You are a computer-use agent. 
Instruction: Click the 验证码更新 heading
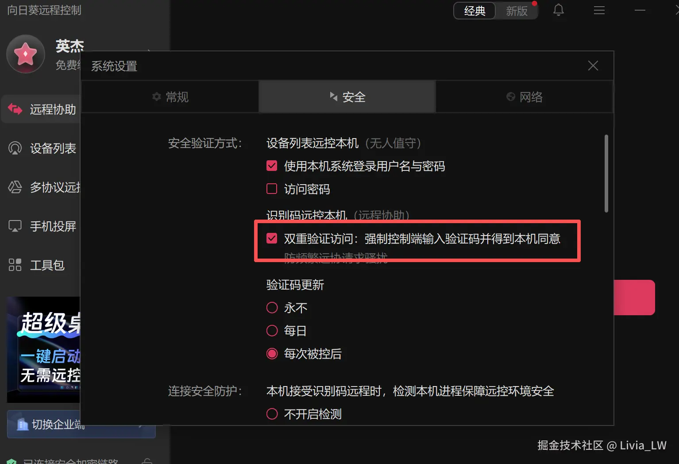[x=295, y=285]
